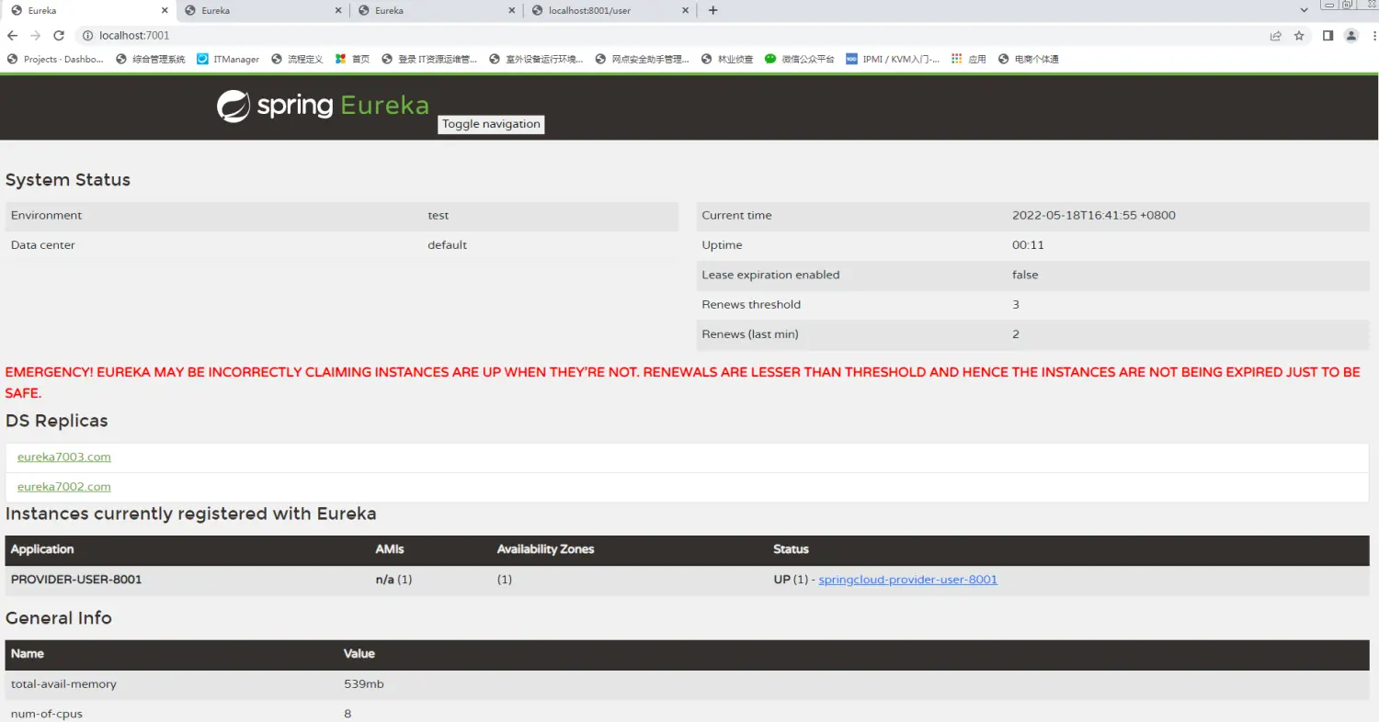Image resolution: width=1379 pixels, height=722 pixels.
Task: Go back to the previous page
Action: pos(13,36)
